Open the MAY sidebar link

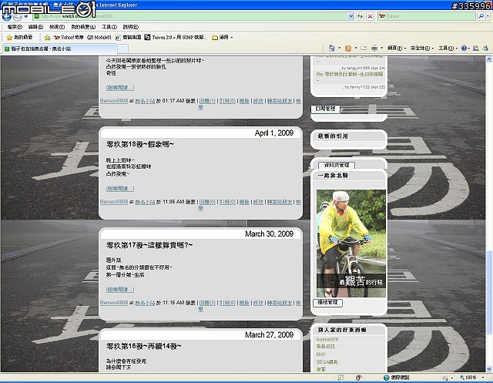[x=321, y=354]
